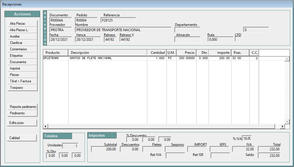Open the Piezas action

[22, 74]
